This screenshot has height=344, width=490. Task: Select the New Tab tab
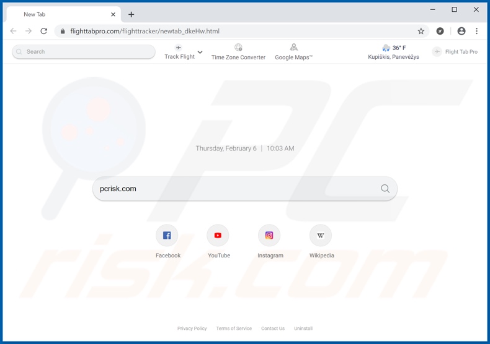point(63,14)
